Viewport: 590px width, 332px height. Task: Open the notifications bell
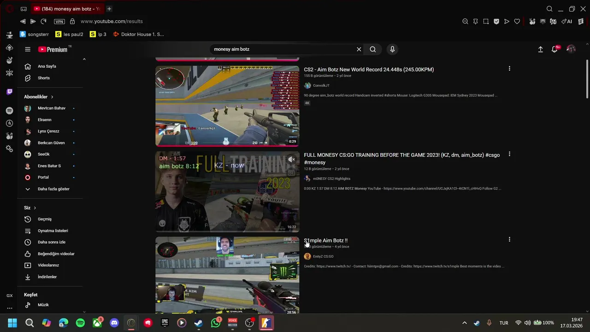pyautogui.click(x=555, y=49)
